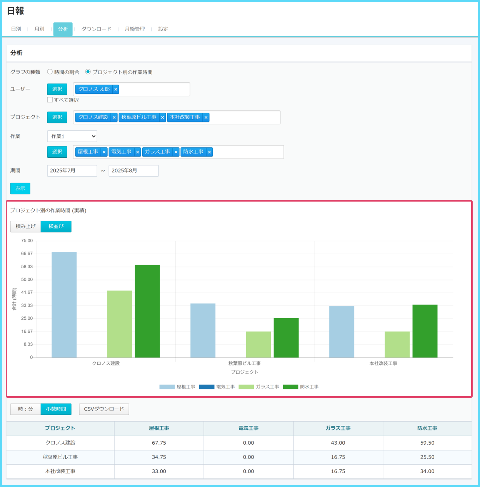Image resolution: width=480 pixels, height=487 pixels.
Task: Click the 秋葉原ビル工事 ガラス工事 bar
Action: click(258, 345)
